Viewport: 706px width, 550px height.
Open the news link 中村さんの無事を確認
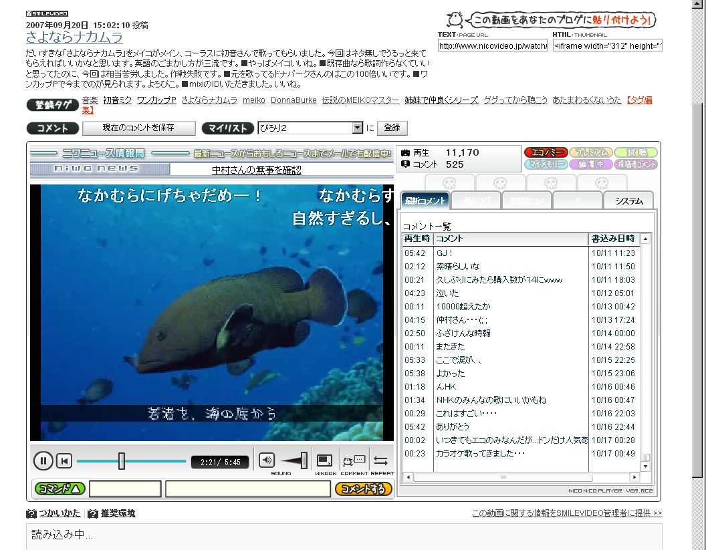click(x=257, y=170)
